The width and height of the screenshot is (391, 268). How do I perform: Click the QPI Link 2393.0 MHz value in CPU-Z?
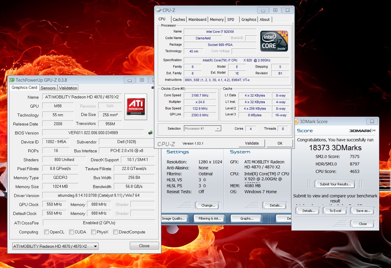tap(200, 115)
